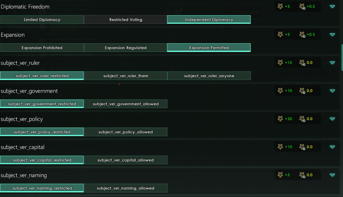This screenshot has height=197, width=343.
Task: Click the Expansion heading
Action: (13, 35)
